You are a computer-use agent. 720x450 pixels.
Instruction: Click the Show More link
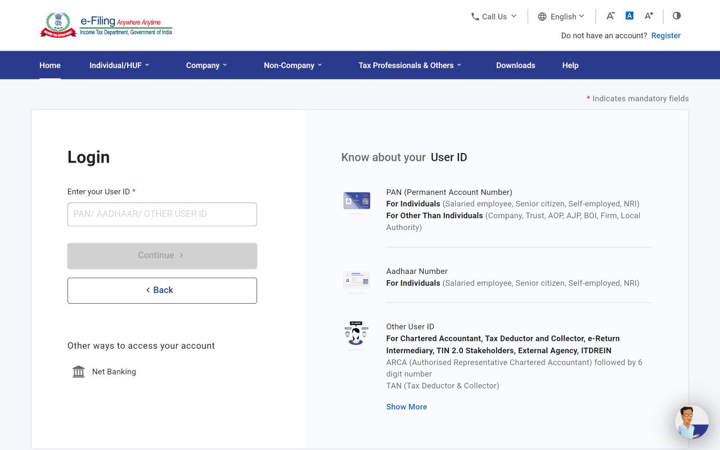(x=407, y=407)
